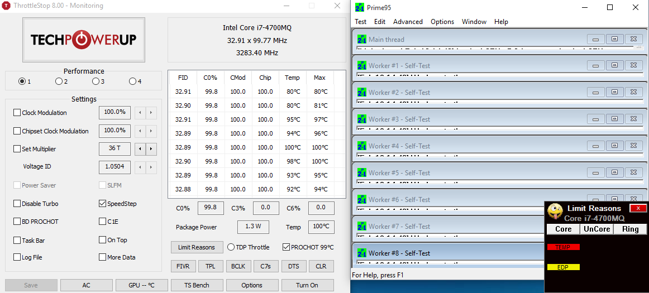Viewport: 649px width, 293px height.
Task: Open the Test menu in Prime95
Action: [x=360, y=22]
